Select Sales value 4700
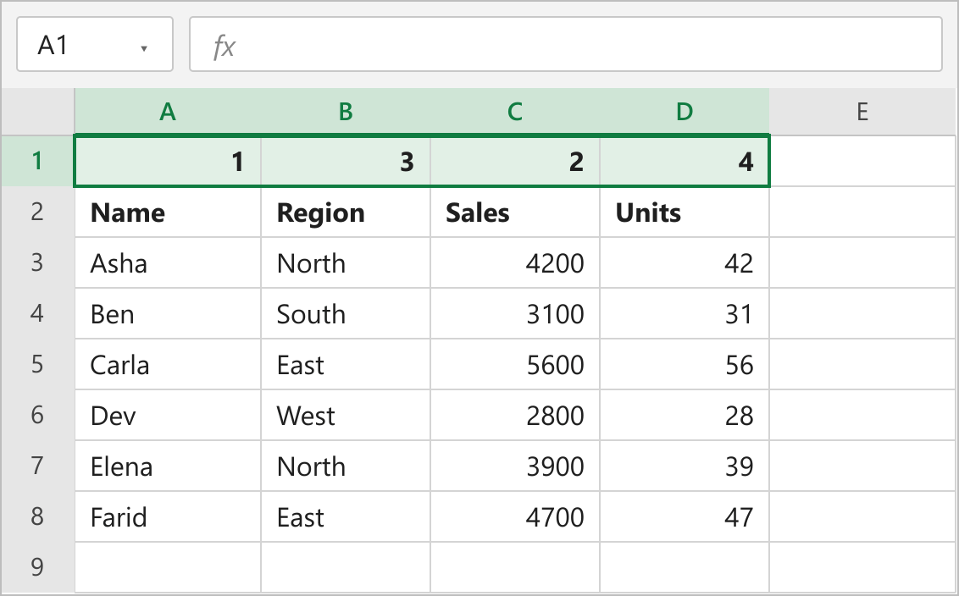The width and height of the screenshot is (959, 596). click(515, 516)
